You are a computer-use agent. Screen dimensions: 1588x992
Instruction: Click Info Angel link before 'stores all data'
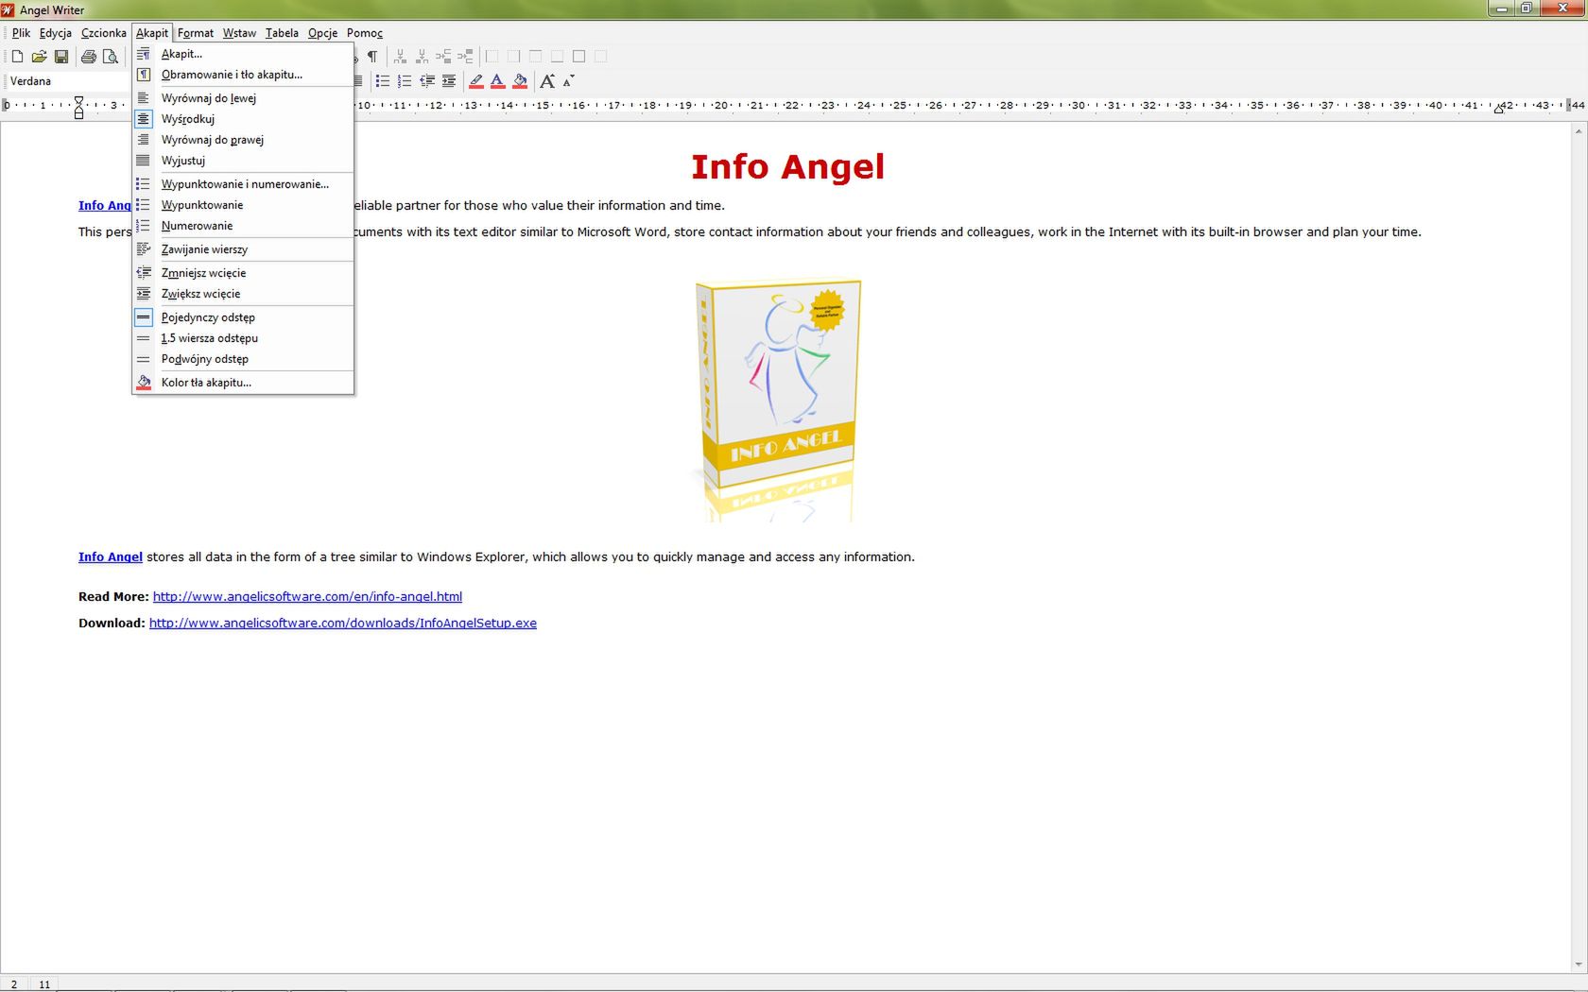tap(111, 557)
